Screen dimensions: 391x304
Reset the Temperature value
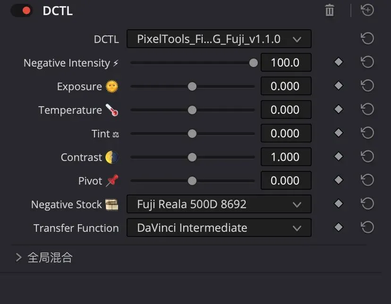367,109
